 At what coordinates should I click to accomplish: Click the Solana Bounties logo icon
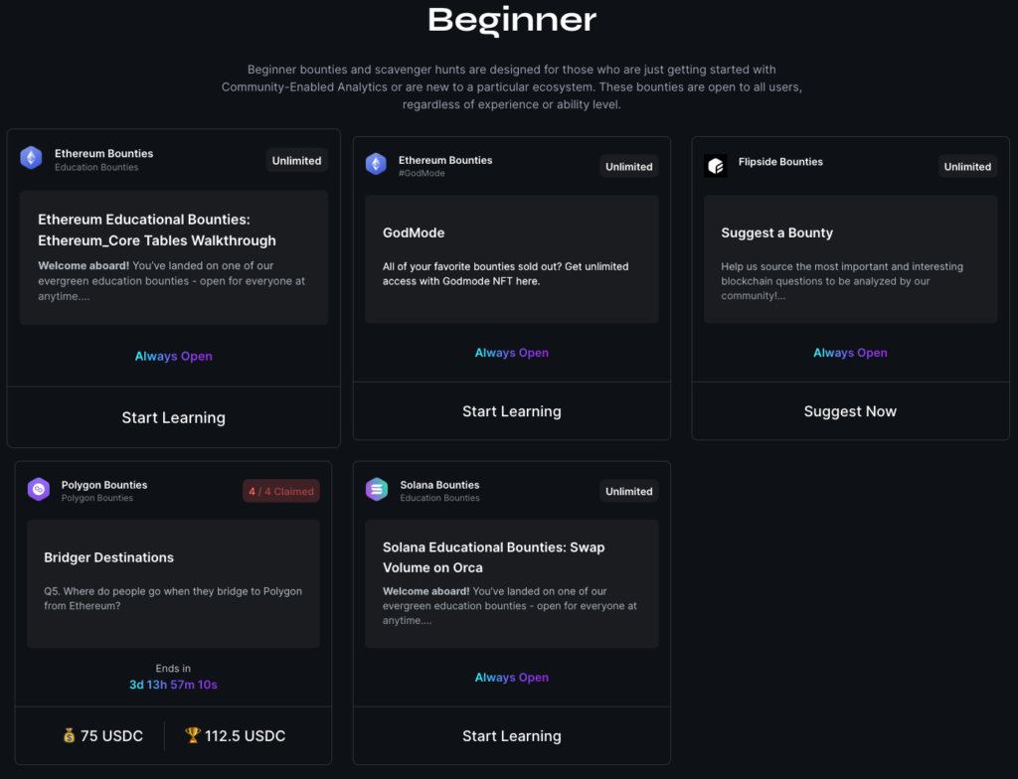377,489
